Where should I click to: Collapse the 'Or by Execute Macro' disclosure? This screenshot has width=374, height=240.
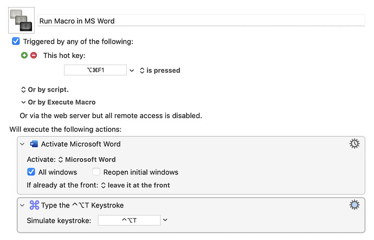23,102
